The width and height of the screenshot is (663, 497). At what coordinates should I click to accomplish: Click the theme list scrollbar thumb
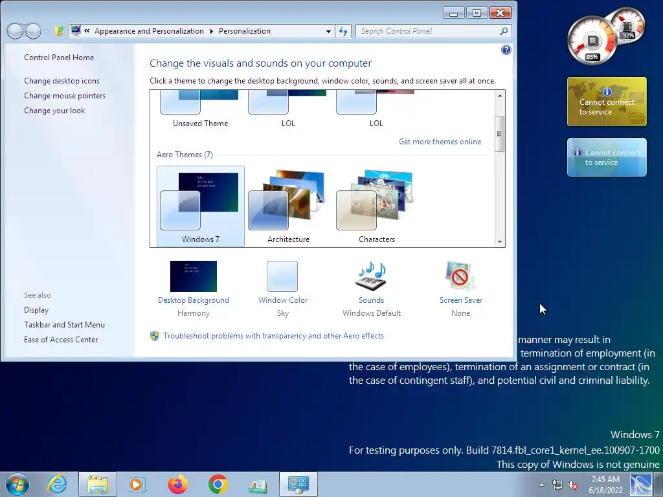click(x=500, y=134)
